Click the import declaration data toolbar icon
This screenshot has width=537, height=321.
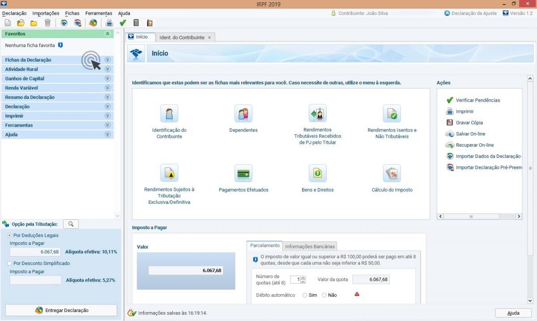[64, 23]
